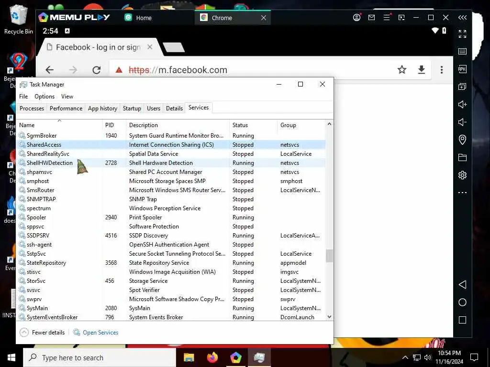Open the Recycle Bin desktop icon
Image resolution: width=490 pixels, height=367 pixels.
[19, 19]
